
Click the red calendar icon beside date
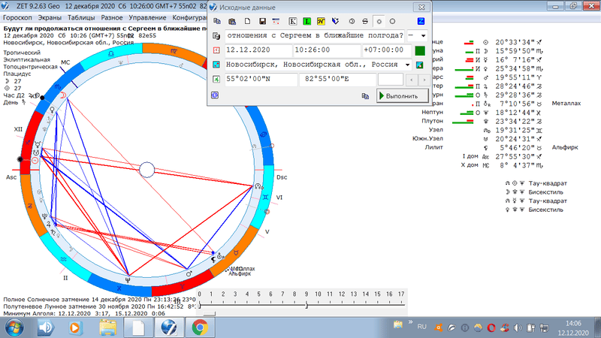click(x=216, y=50)
